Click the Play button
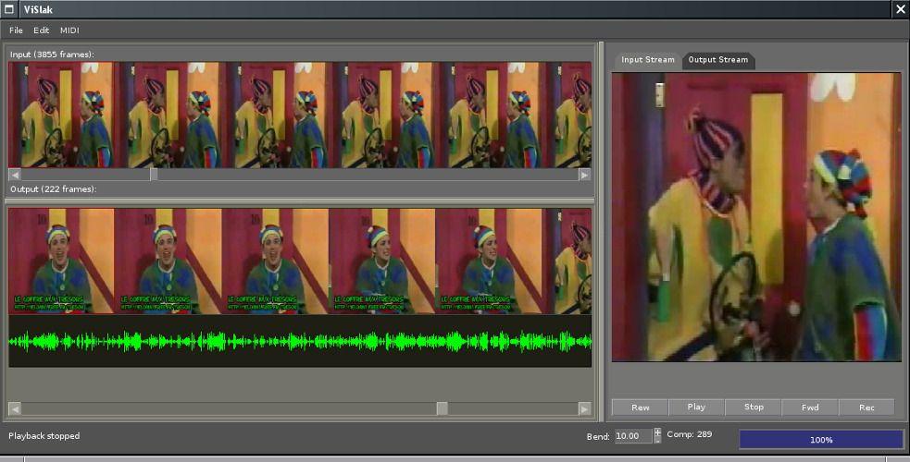Viewport: 910px width, 462px height. click(x=696, y=407)
